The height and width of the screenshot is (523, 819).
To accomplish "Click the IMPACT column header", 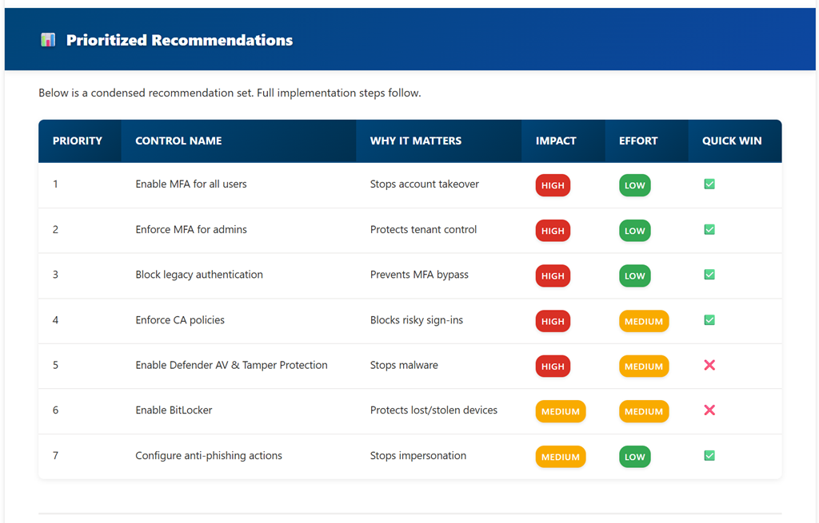I will click(x=556, y=141).
